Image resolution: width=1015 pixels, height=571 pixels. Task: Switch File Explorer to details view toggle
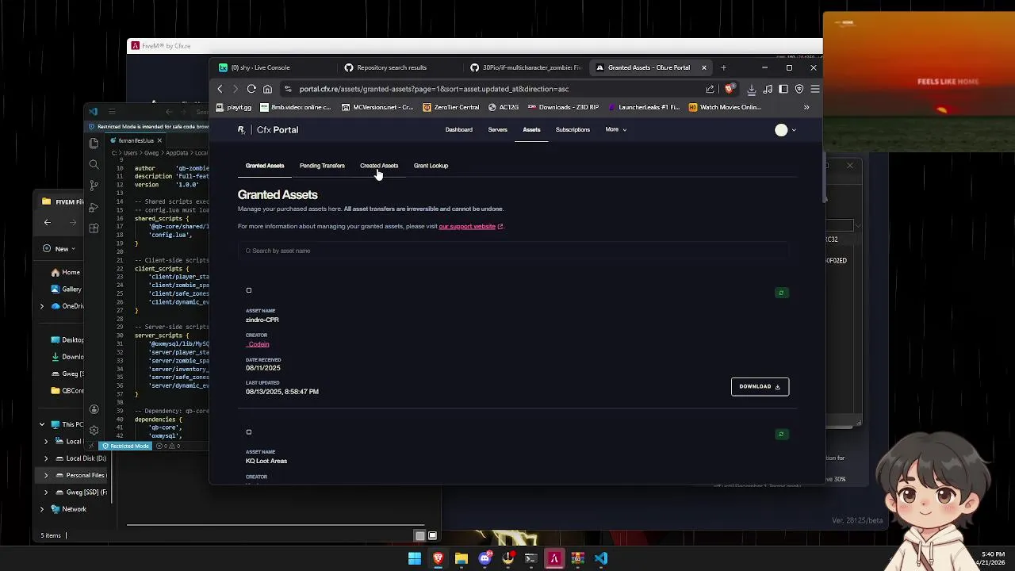point(420,535)
